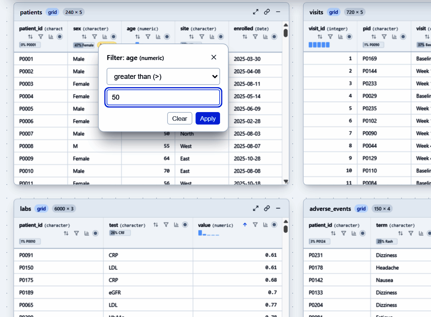Open filter for patients site column
Viewport: 431px width, 317px height.
coord(202,37)
